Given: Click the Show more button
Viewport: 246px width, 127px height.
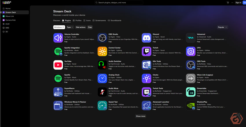Looking at the screenshot, I should click(x=141, y=116).
